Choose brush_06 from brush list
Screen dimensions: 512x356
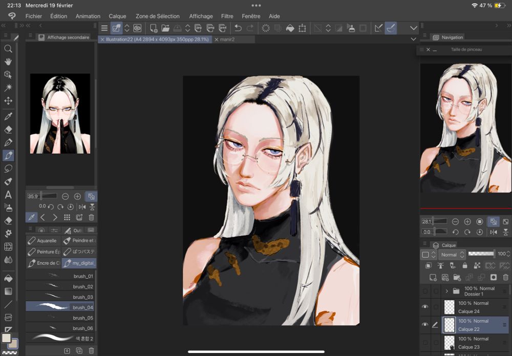pos(60,328)
